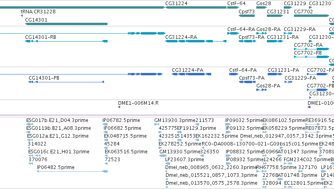Open the Gos28 gene label
This screenshot has height=189, width=334.
coord(264,4)
